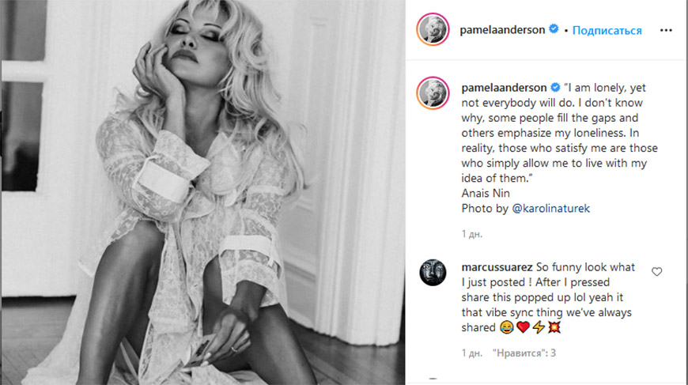This screenshot has width=688, height=385.
Task: Click the red heart emoji in the comment
Action: (x=523, y=327)
